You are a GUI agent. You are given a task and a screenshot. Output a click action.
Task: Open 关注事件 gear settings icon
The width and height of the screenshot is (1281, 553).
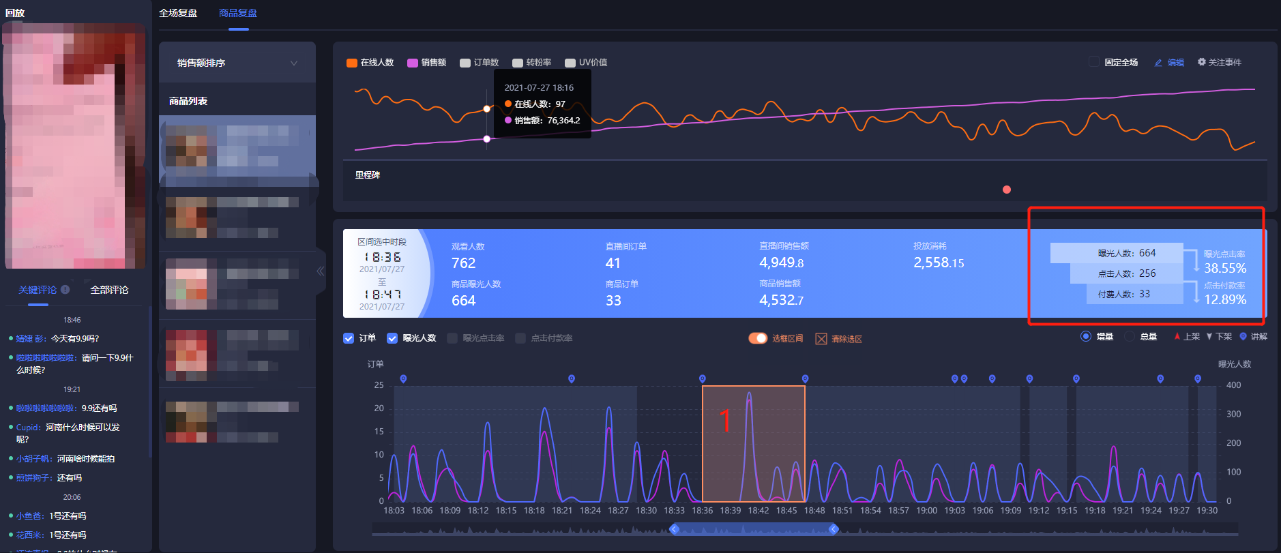pyautogui.click(x=1202, y=62)
